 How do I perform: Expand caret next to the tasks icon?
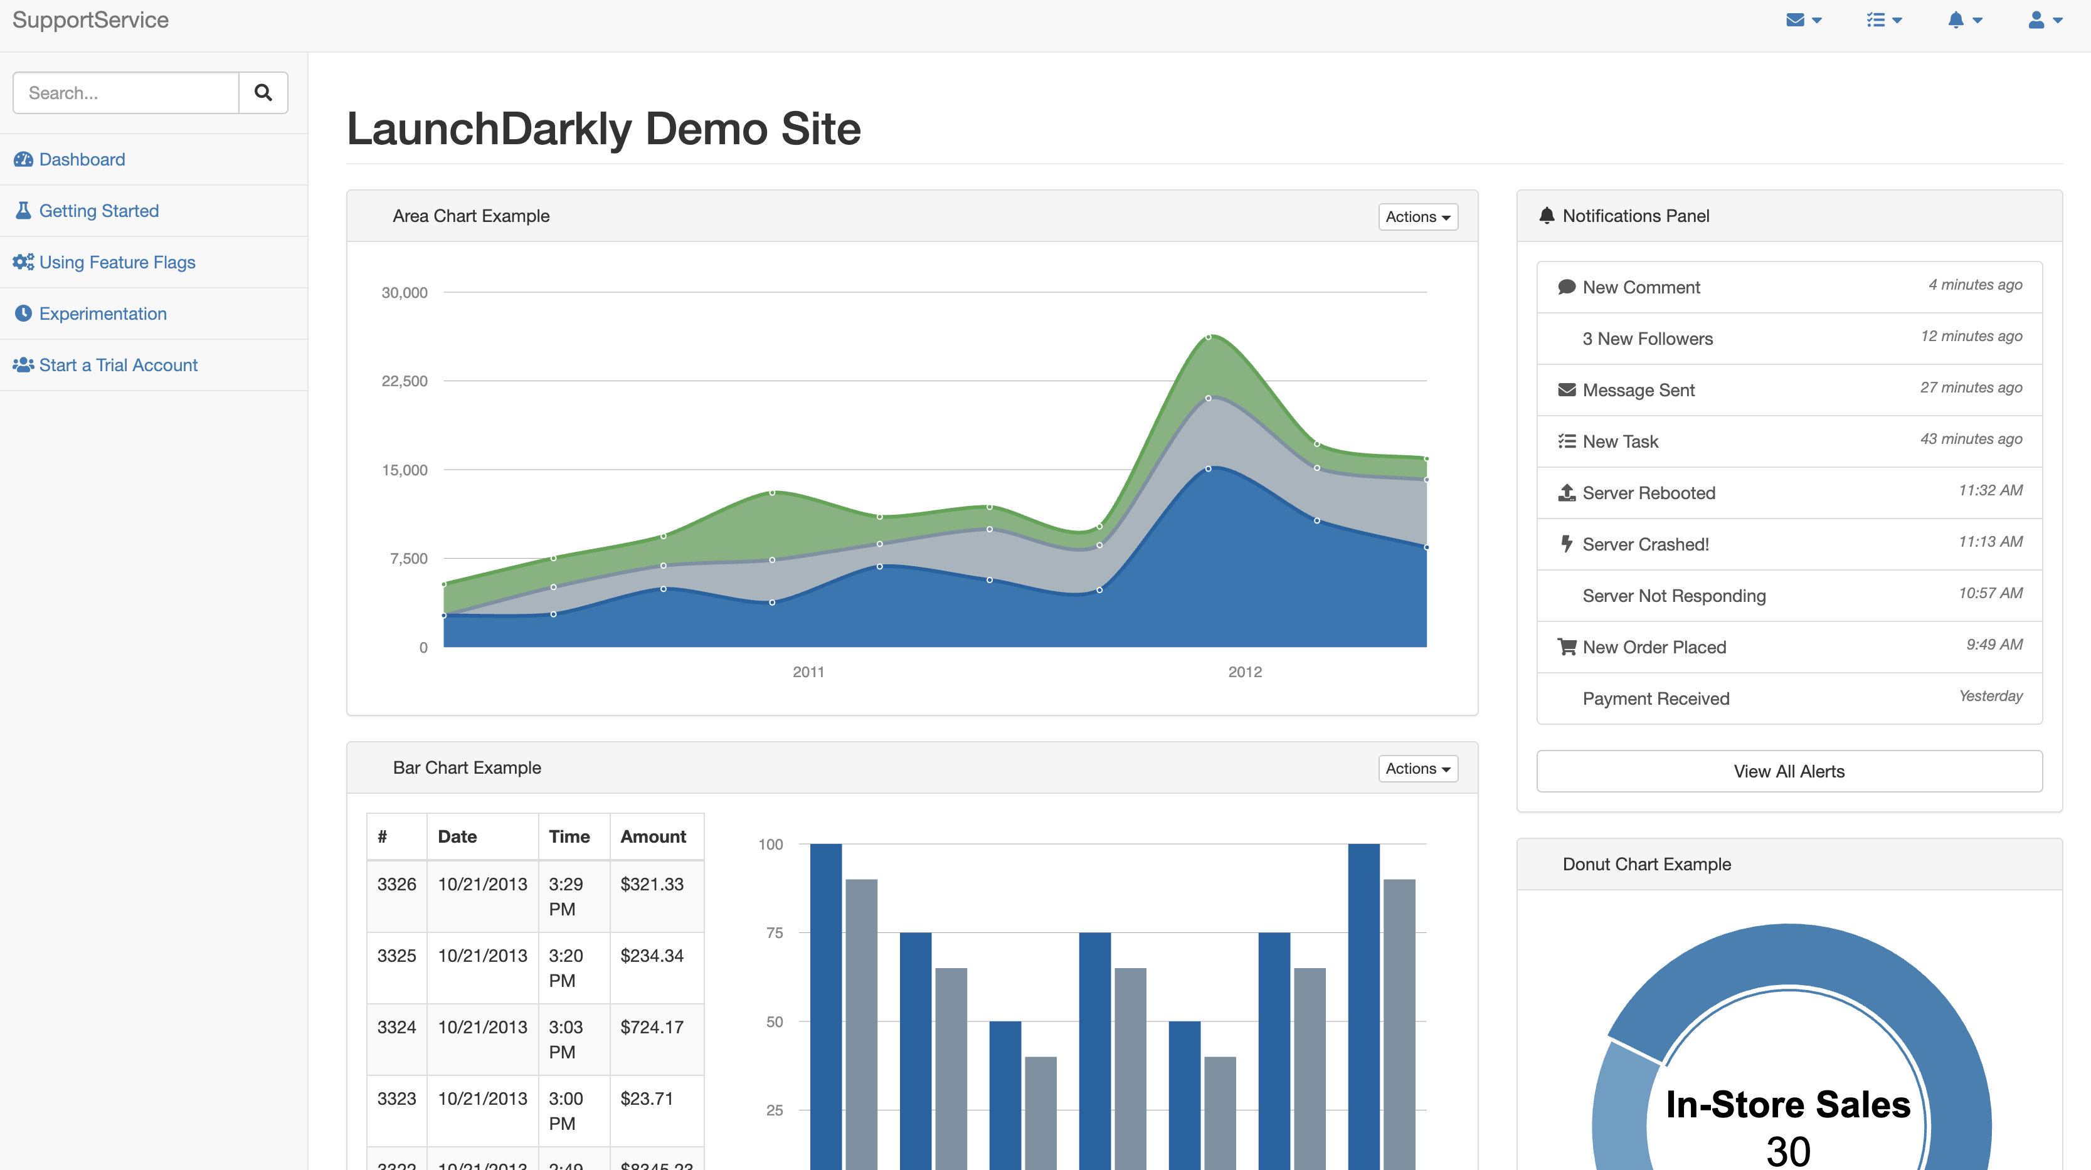1897,21
